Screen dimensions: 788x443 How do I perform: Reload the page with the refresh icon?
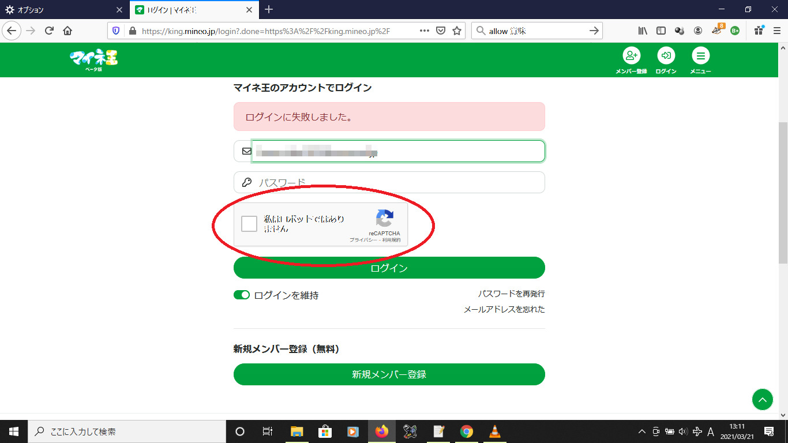49,31
